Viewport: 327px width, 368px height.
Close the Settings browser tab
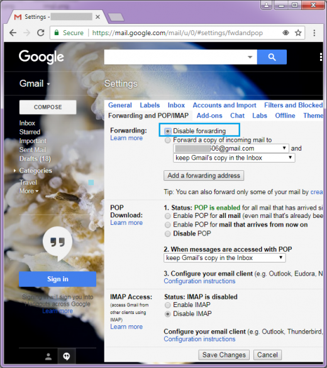(x=98, y=17)
